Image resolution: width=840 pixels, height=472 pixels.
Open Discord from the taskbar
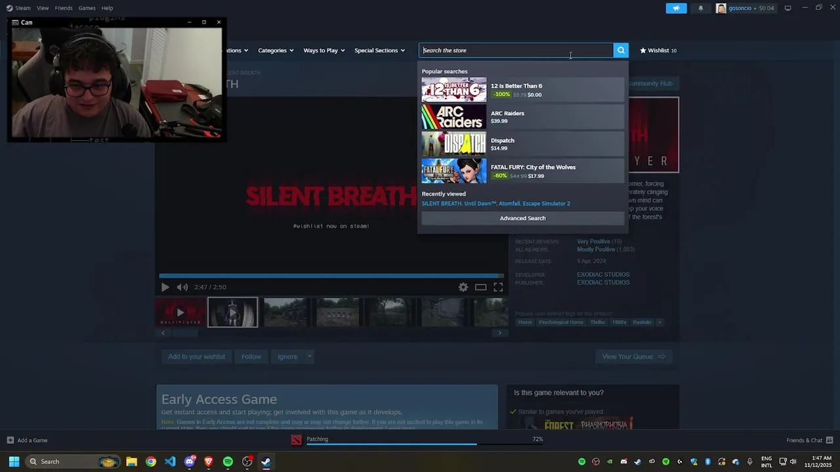[190, 462]
